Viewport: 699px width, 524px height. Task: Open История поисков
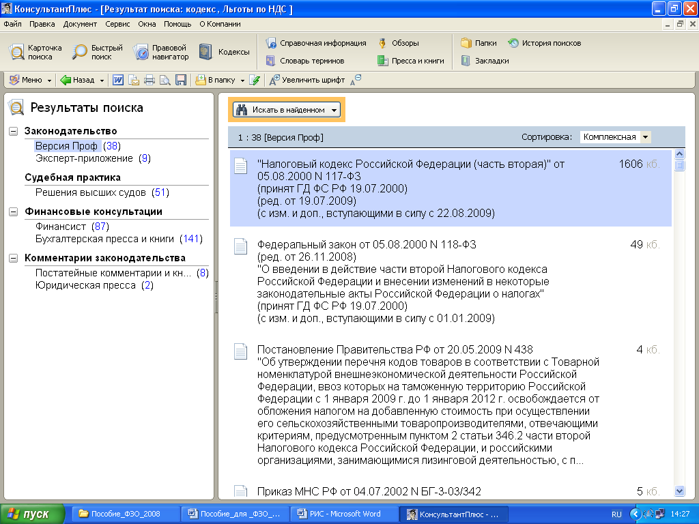544,43
